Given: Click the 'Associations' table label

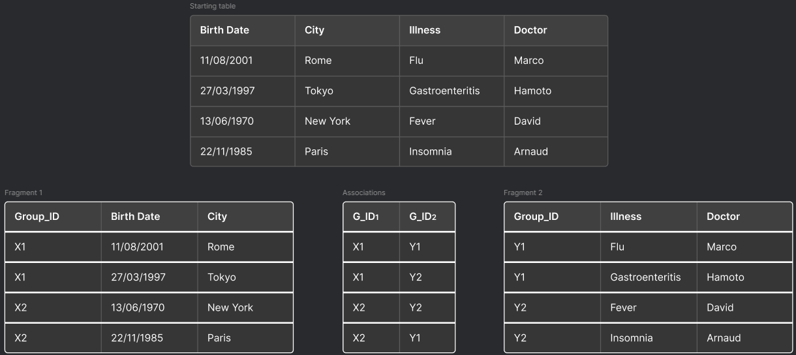Looking at the screenshot, I should pyautogui.click(x=363, y=193).
